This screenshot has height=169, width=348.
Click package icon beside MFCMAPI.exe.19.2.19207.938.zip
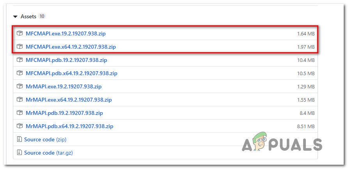coord(20,33)
